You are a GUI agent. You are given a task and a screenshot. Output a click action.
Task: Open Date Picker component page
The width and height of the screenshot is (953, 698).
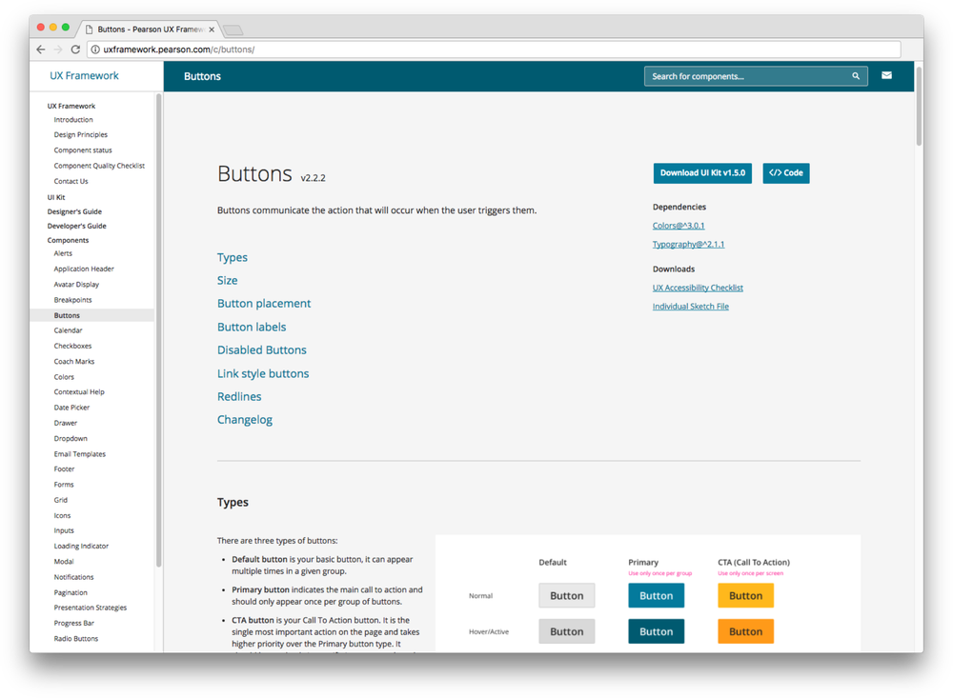tap(71, 408)
